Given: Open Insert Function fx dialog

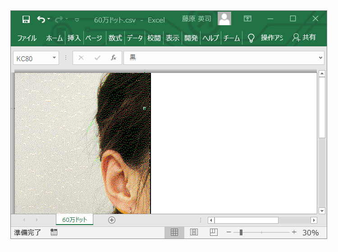Looking at the screenshot, I should 114,58.
